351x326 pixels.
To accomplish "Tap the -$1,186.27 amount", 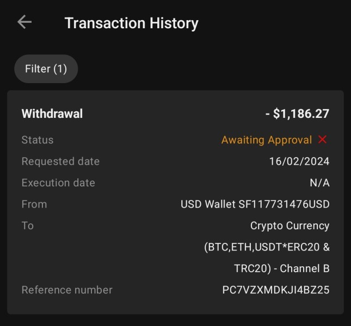I will click(297, 114).
